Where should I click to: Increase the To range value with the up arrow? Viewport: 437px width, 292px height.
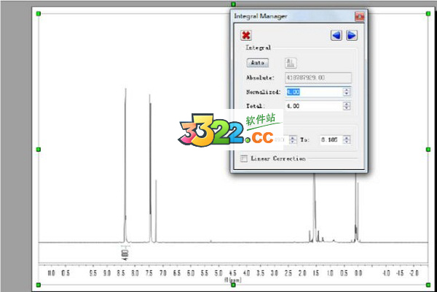(x=347, y=137)
